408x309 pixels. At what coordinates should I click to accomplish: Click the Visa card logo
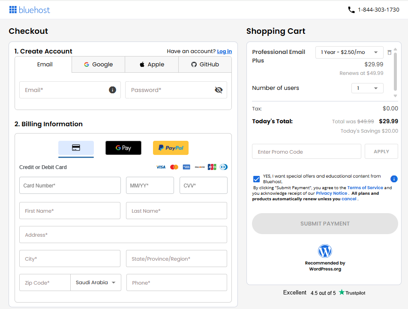coord(161,167)
